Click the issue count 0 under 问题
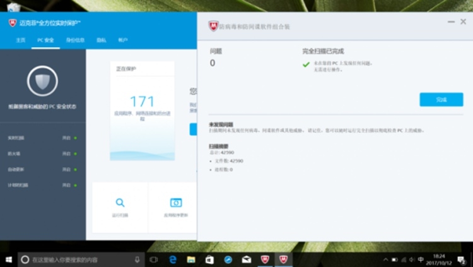The image size is (473, 267). (213, 63)
